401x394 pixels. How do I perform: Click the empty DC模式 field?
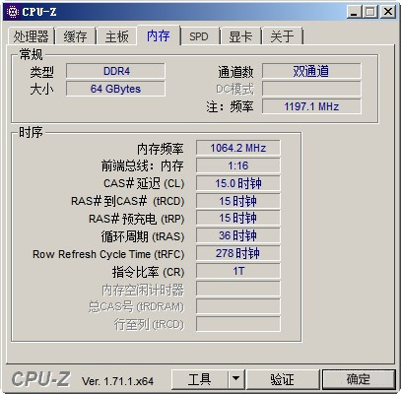[311, 89]
